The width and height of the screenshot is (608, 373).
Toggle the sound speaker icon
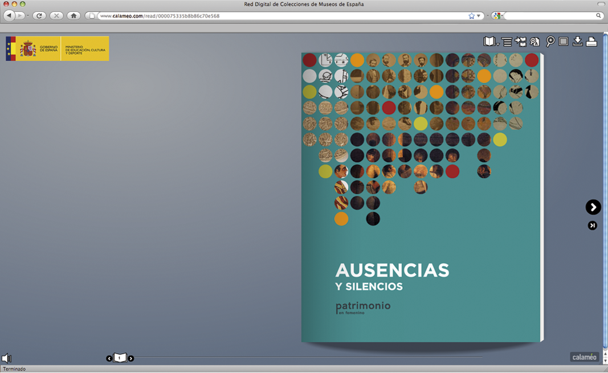tap(7, 358)
